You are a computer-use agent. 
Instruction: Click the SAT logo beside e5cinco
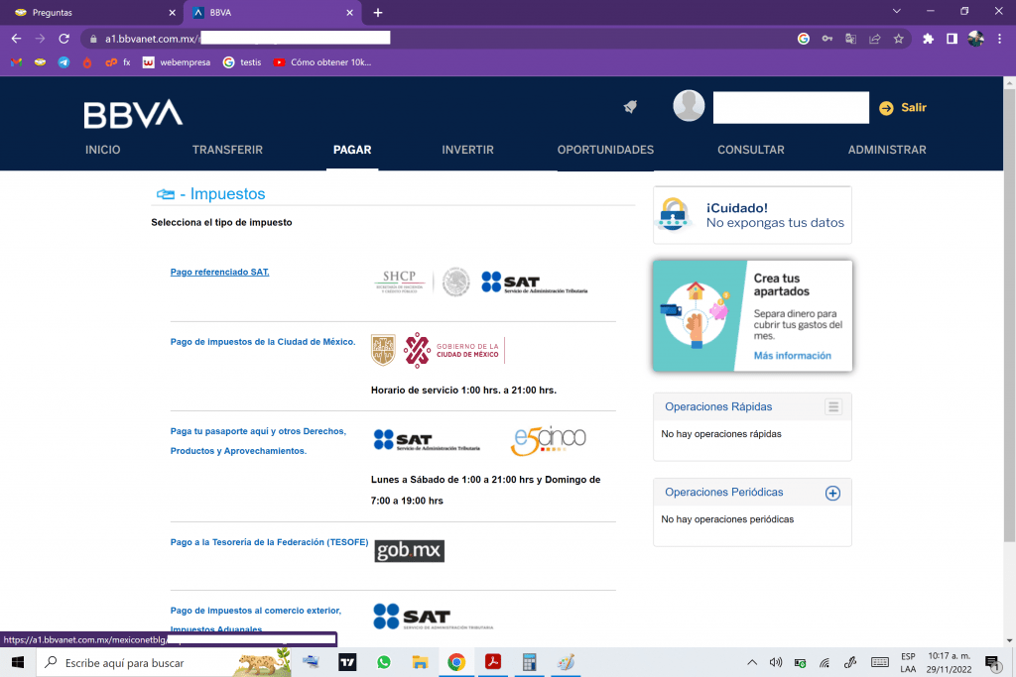tap(427, 440)
